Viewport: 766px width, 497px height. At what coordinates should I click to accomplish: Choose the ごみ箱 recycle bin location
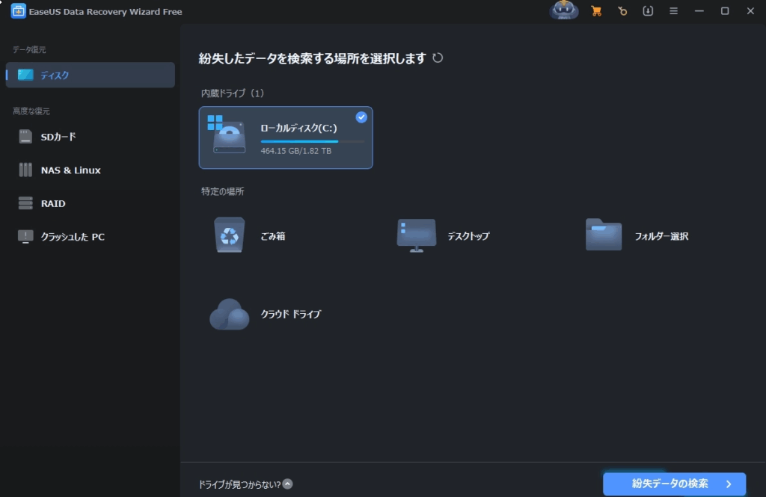(x=249, y=236)
